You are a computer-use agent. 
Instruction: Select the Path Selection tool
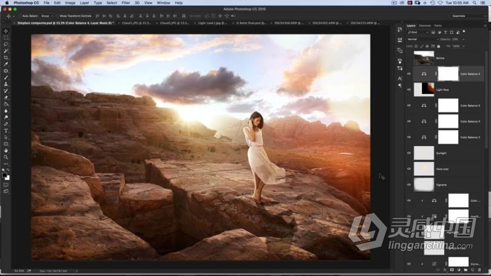pos(6,137)
